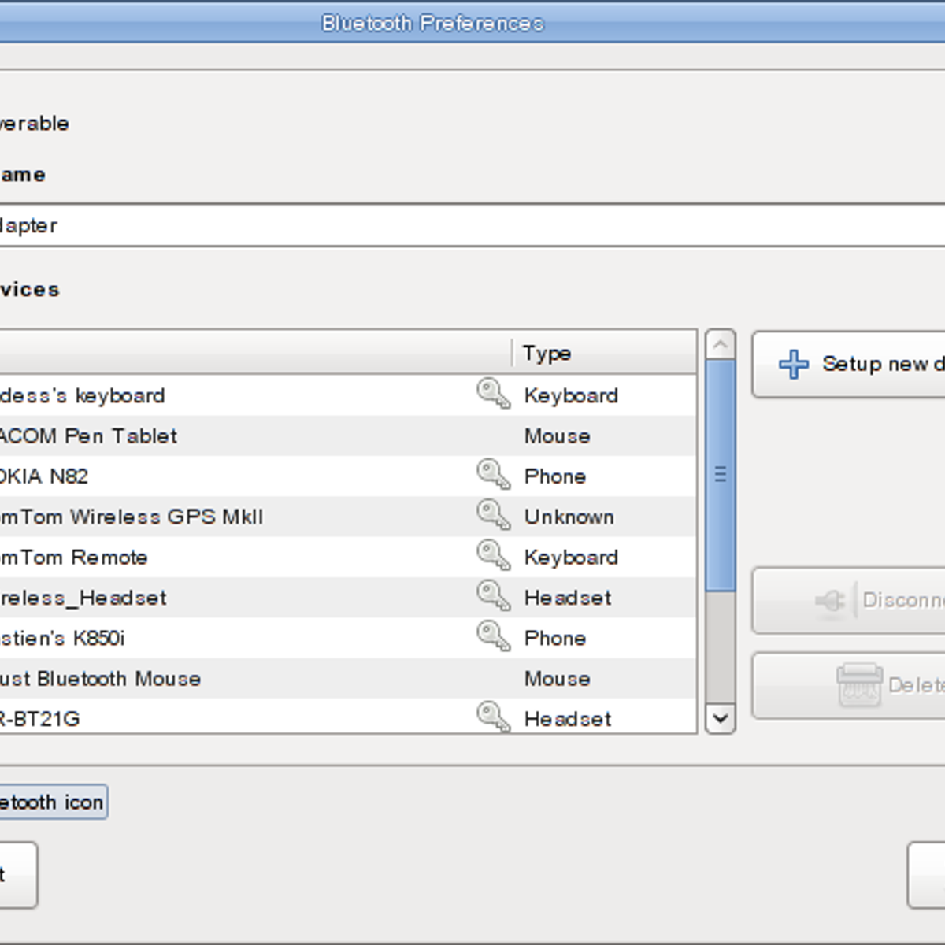Click the key icon for Wireless_Headset
The image size is (945, 945).
[x=494, y=595]
